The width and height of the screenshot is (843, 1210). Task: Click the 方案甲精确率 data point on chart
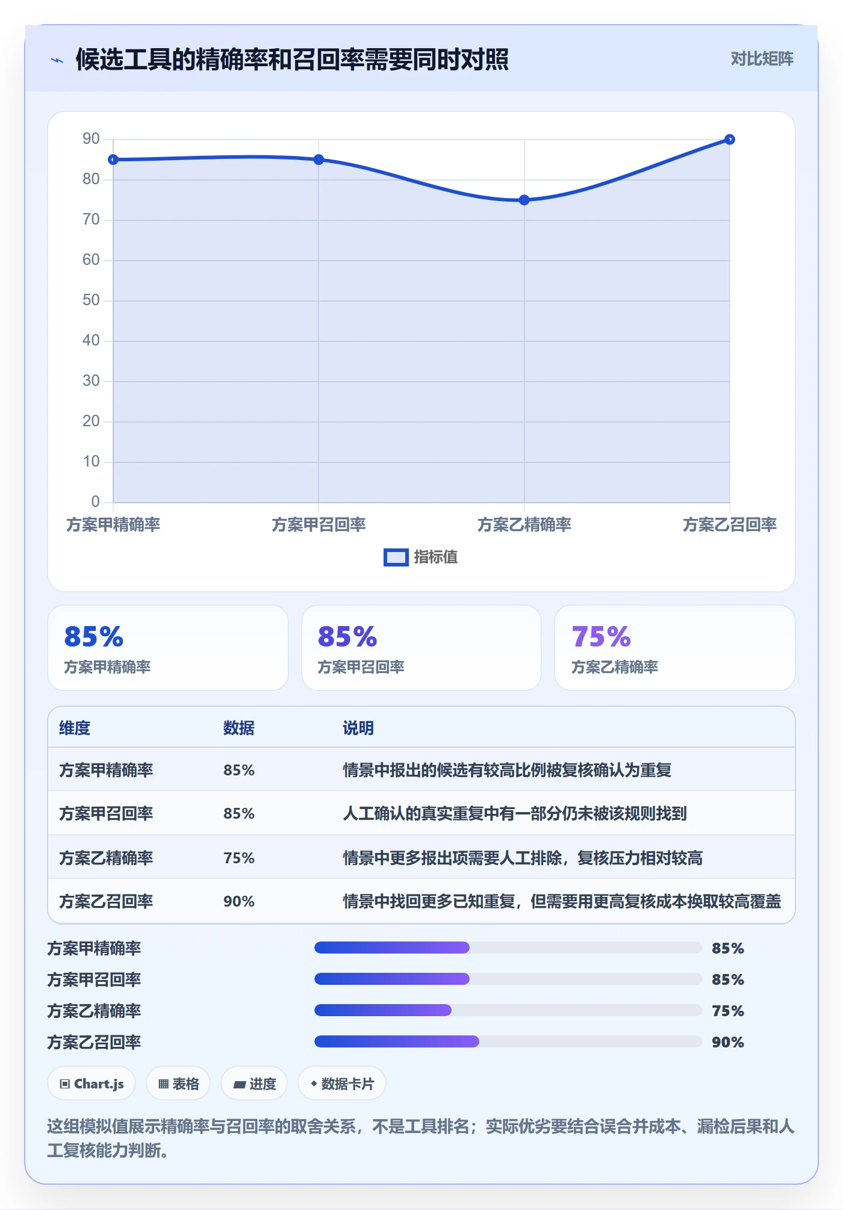tap(113, 160)
